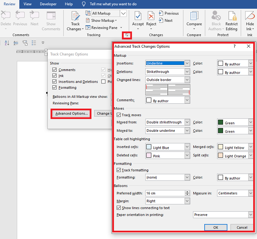This screenshot has width=257, height=239.
Task: Click the Show Markup icon
Action: [x=88, y=20]
